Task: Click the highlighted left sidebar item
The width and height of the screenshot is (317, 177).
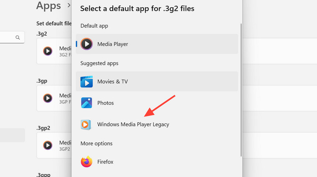Action: point(12,135)
